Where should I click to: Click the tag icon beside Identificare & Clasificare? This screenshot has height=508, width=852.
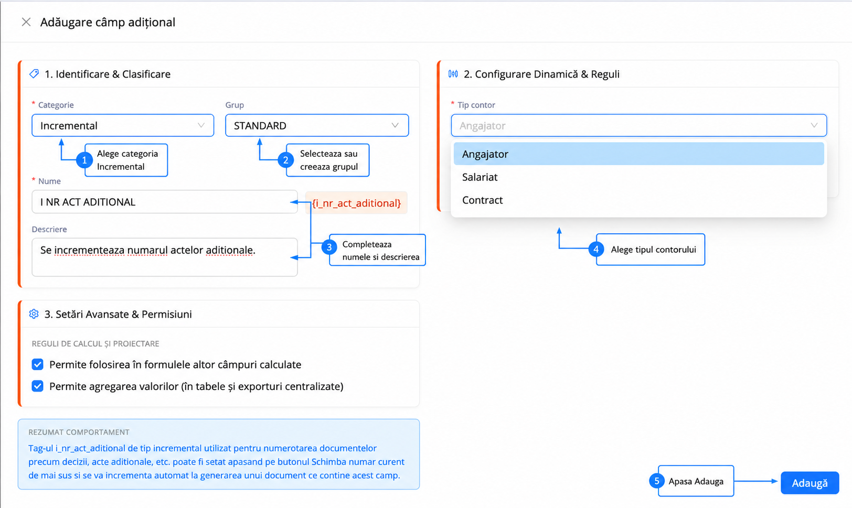[x=34, y=74]
